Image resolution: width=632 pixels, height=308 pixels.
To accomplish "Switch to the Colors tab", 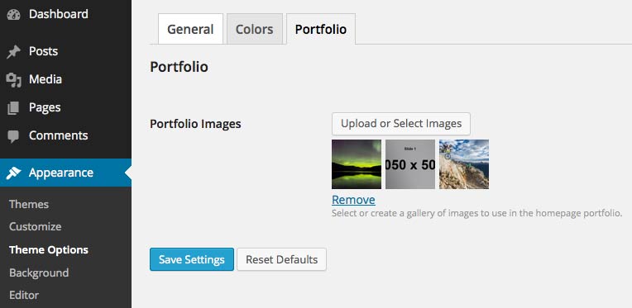I will pos(254,29).
